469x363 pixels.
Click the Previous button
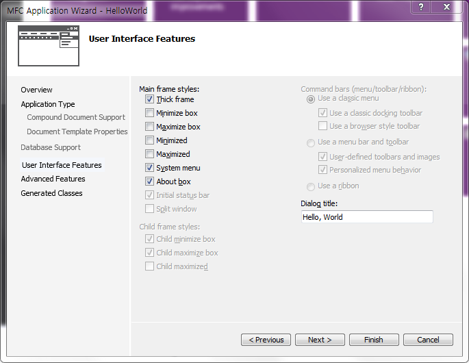click(x=266, y=340)
